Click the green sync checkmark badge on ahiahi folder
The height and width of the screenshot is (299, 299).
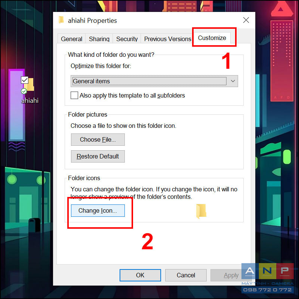point(24,91)
